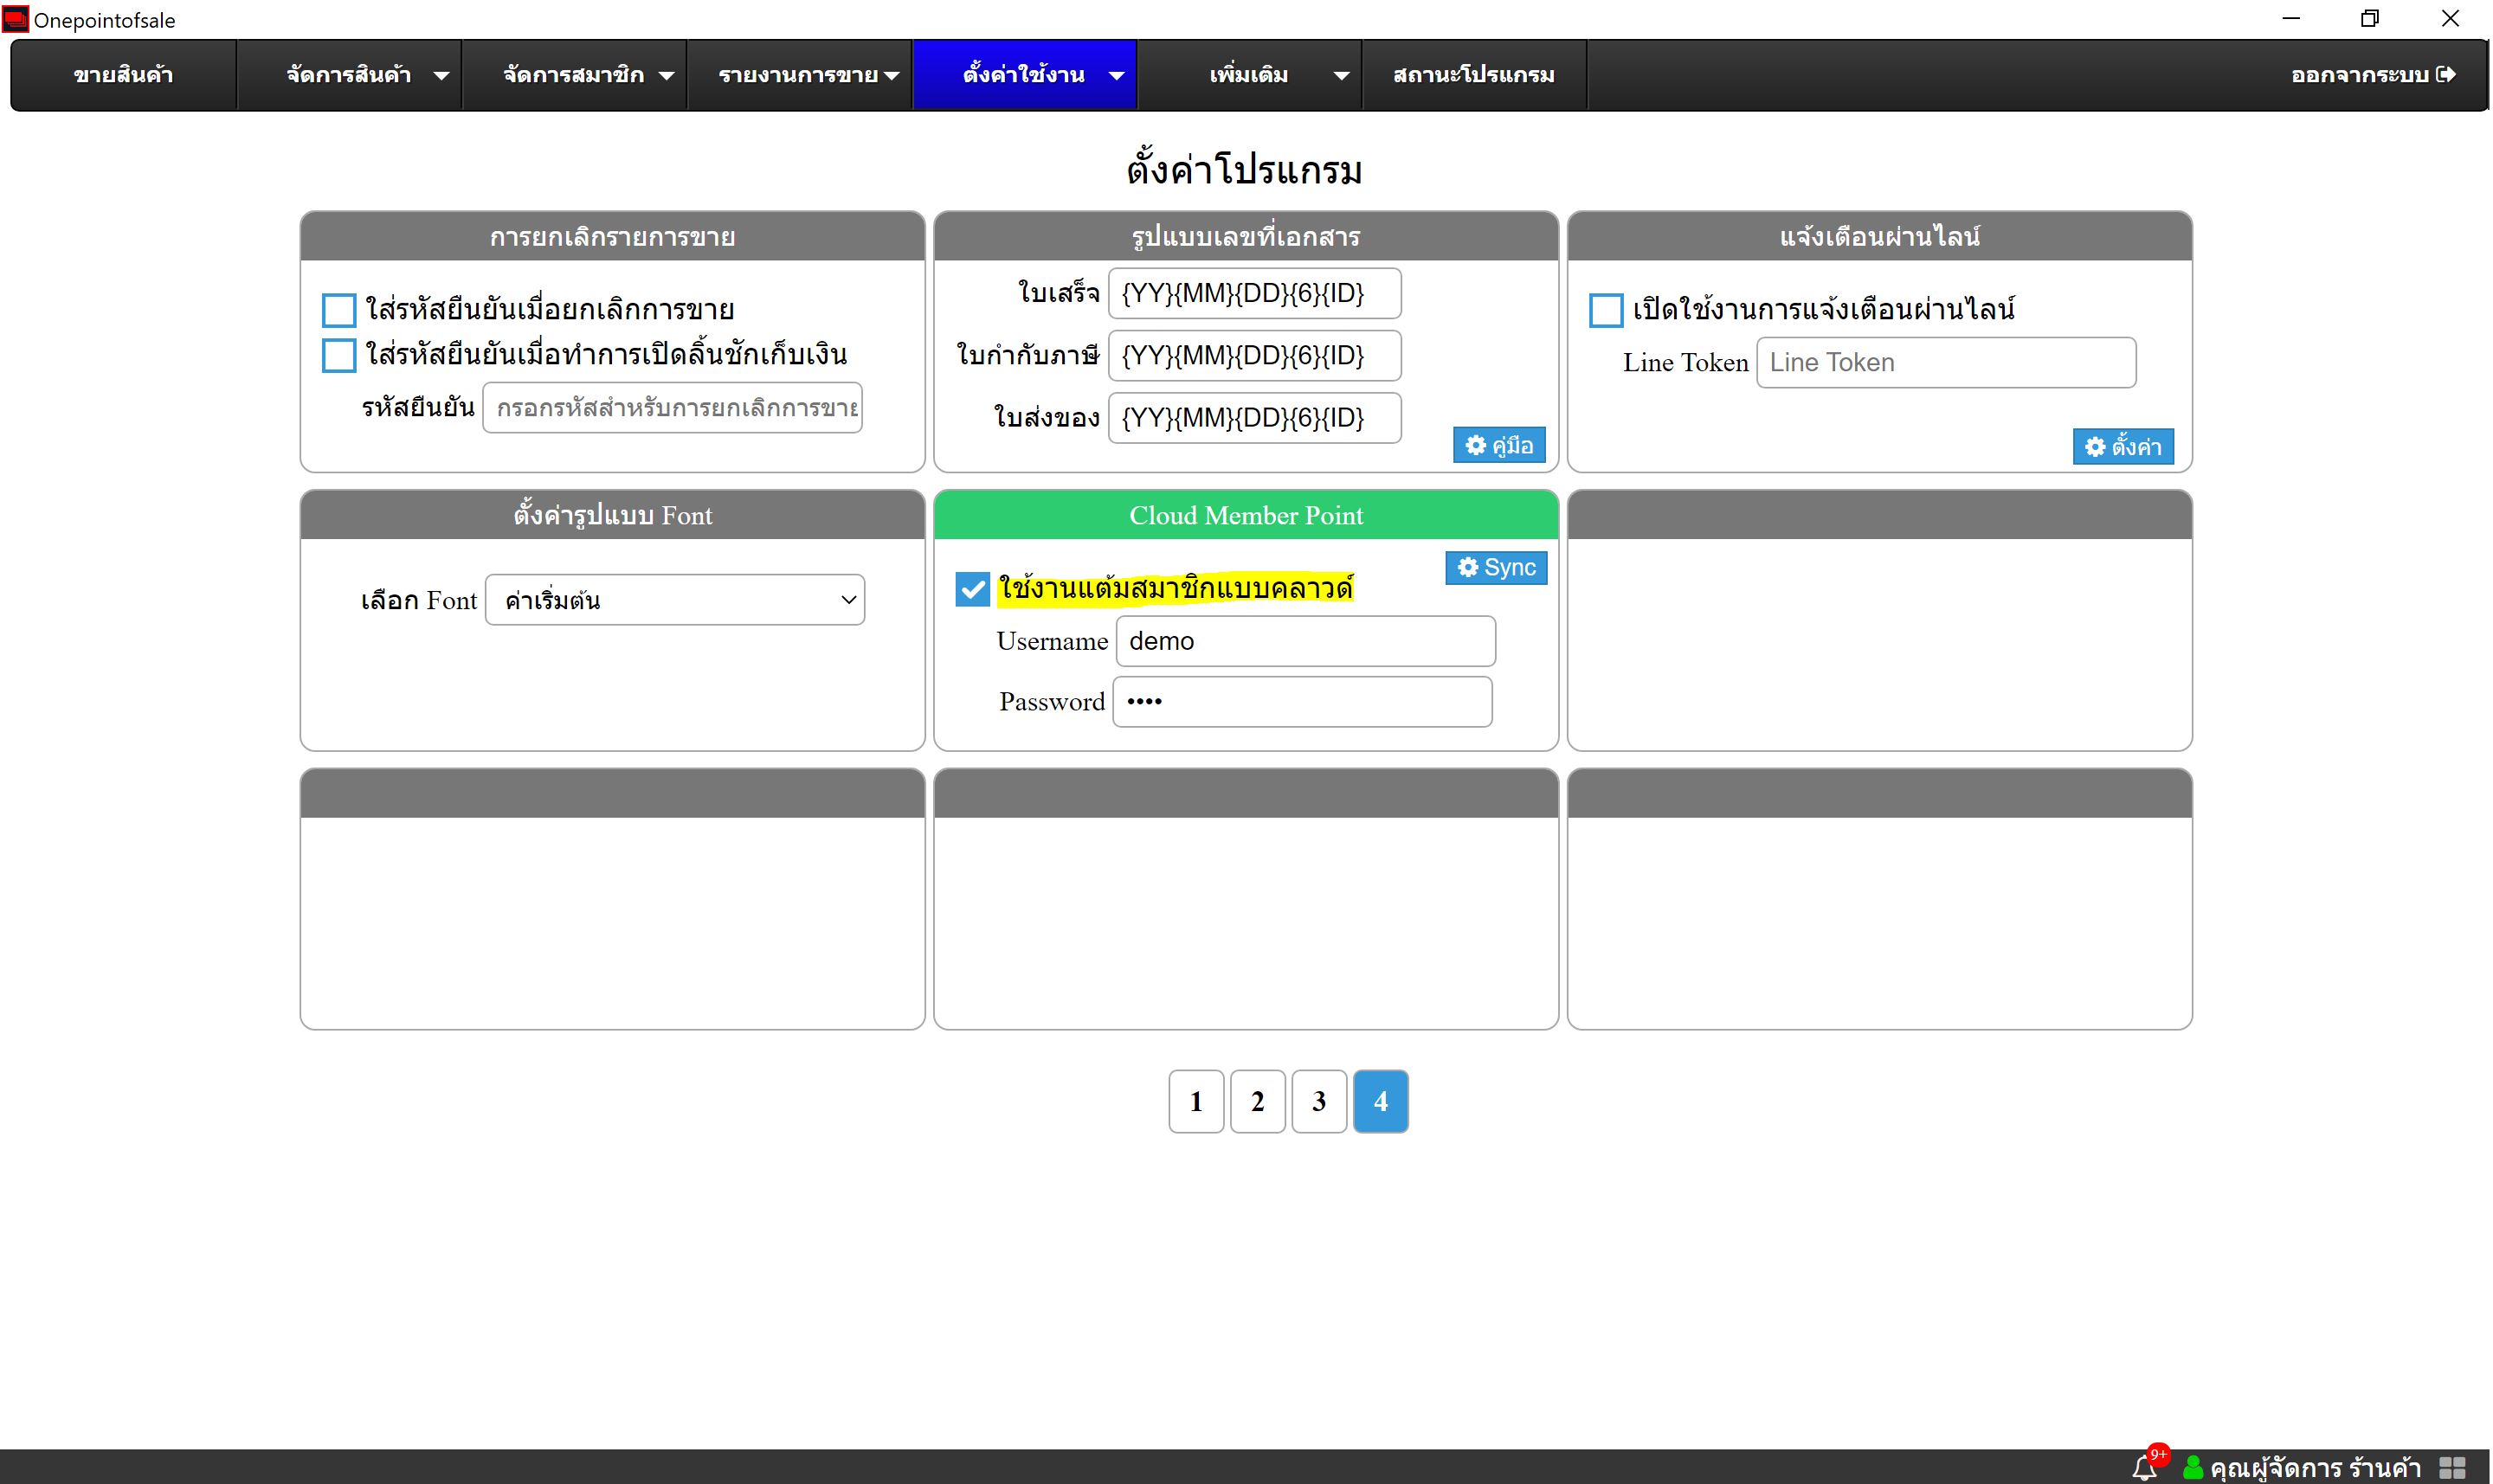Log out via ออกจากระบบ icon
The height and width of the screenshot is (1484, 2493).
click(2446, 75)
